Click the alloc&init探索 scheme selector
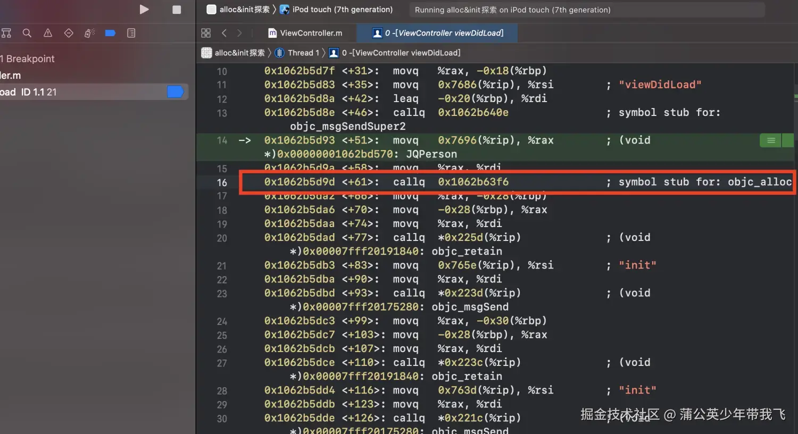 click(238, 10)
